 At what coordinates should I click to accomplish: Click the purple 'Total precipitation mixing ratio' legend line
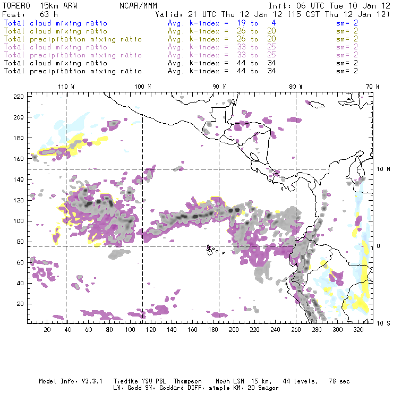(x=73, y=55)
